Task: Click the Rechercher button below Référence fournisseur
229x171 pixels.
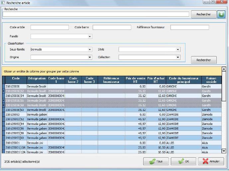Action: pyautogui.click(x=204, y=60)
